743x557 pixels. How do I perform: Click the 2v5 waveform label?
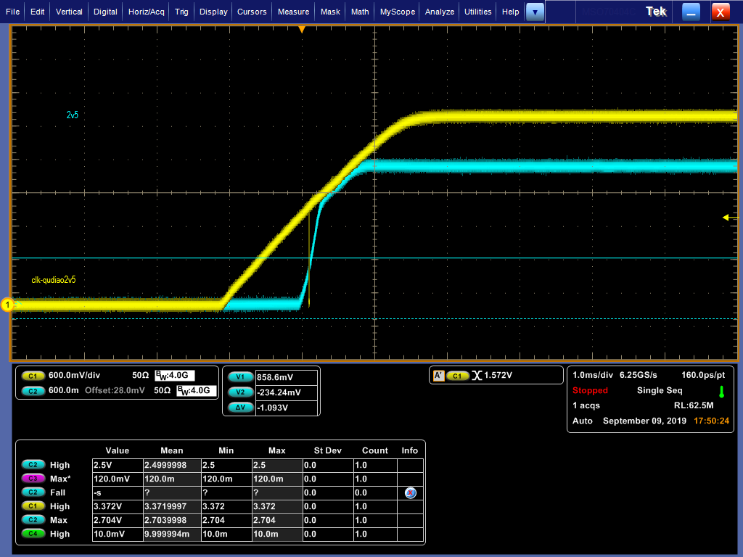pos(72,115)
